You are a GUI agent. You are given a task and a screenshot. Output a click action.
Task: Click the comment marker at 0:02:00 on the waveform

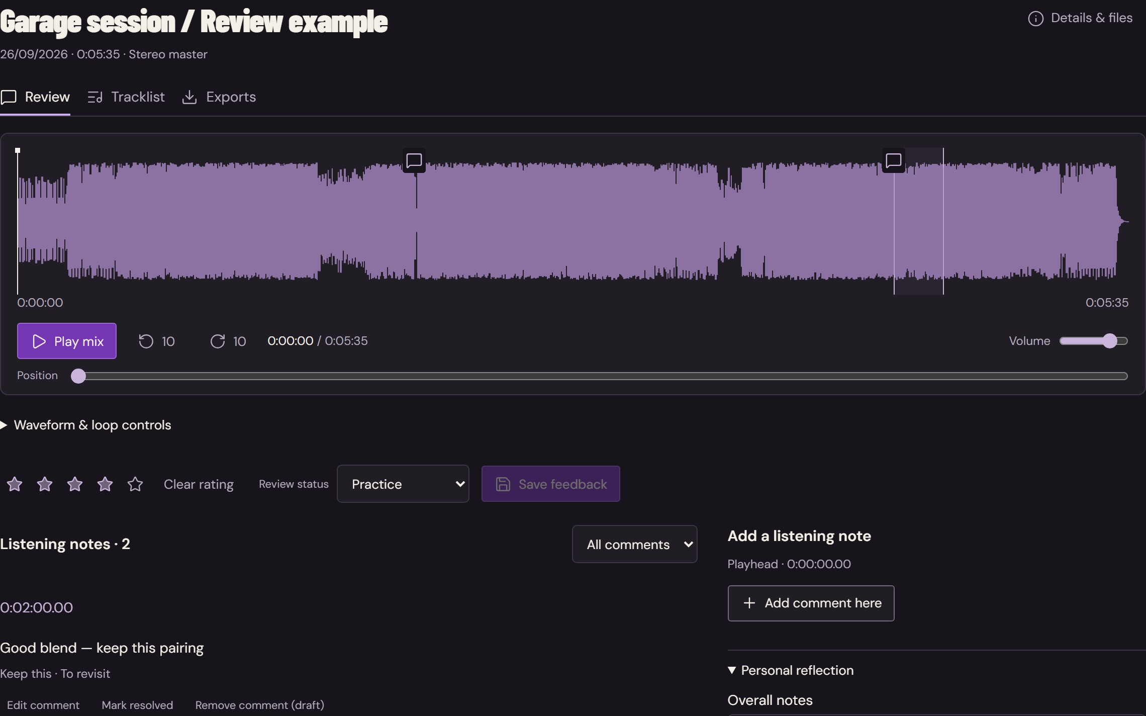point(414,160)
